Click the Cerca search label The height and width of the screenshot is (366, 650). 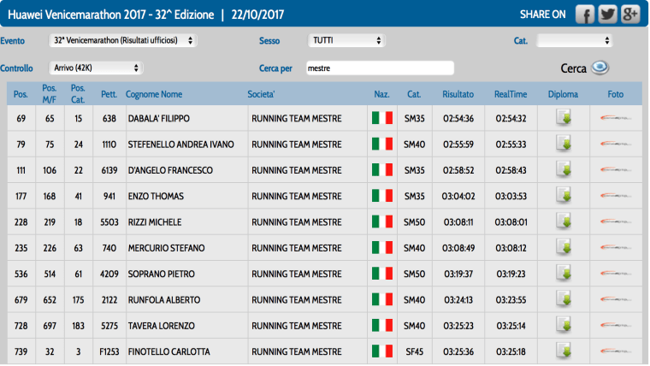(x=572, y=68)
